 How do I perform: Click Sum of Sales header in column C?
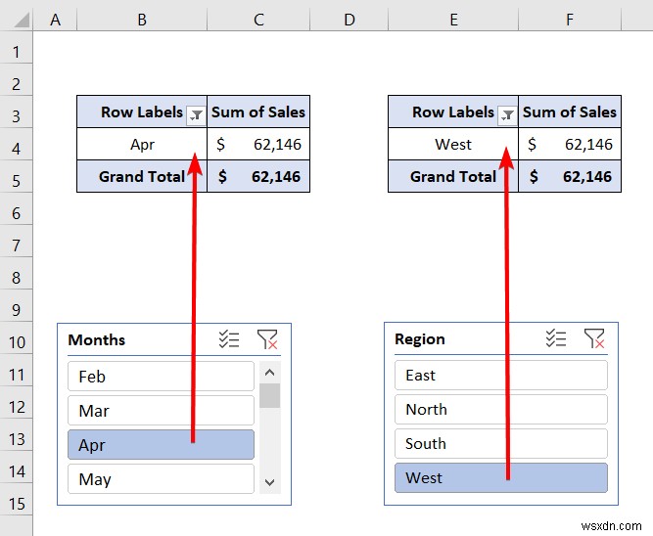click(258, 112)
